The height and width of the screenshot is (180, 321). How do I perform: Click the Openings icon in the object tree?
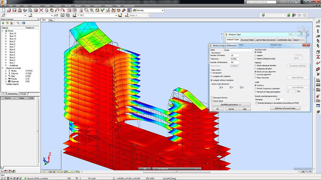(9, 82)
